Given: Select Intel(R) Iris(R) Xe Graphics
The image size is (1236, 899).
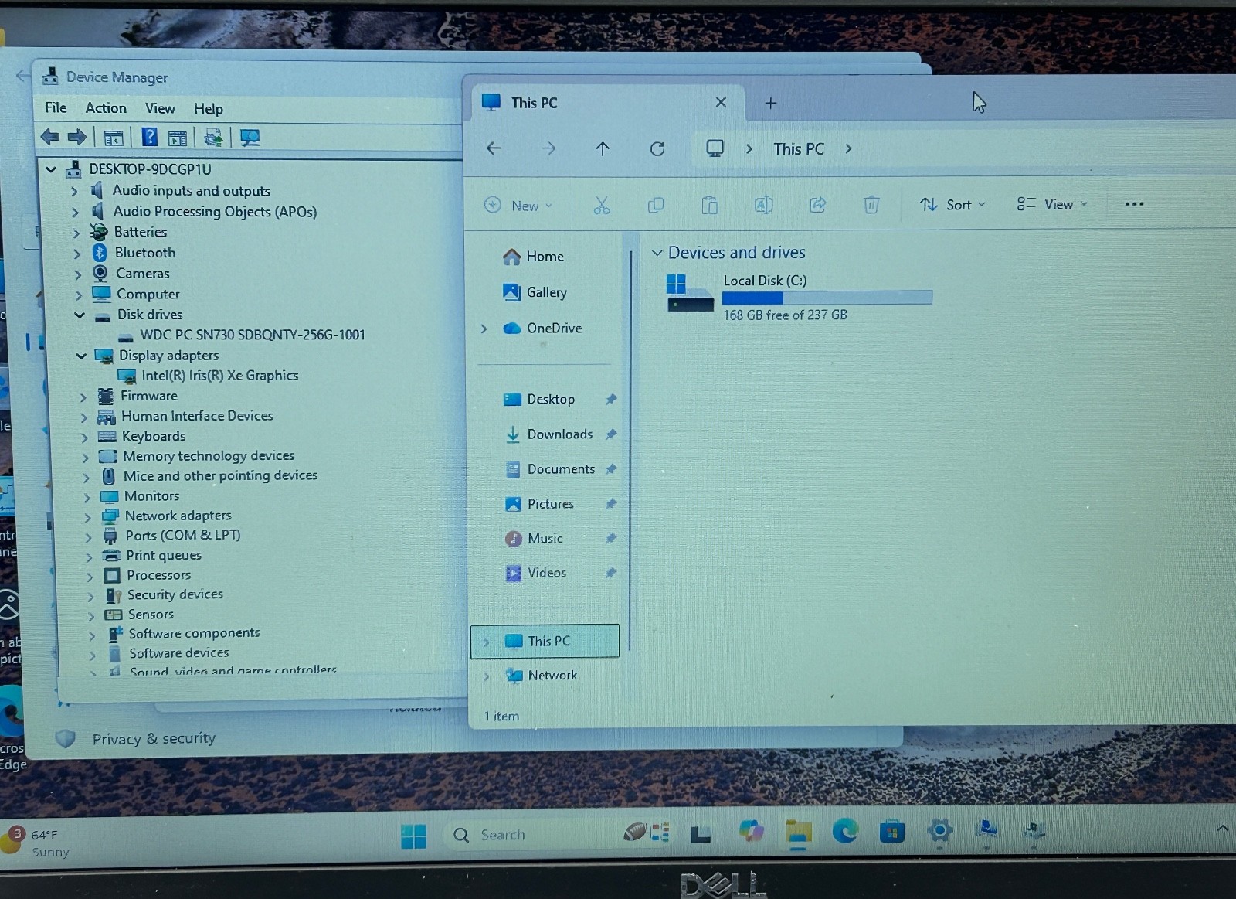Looking at the screenshot, I should click(x=219, y=376).
